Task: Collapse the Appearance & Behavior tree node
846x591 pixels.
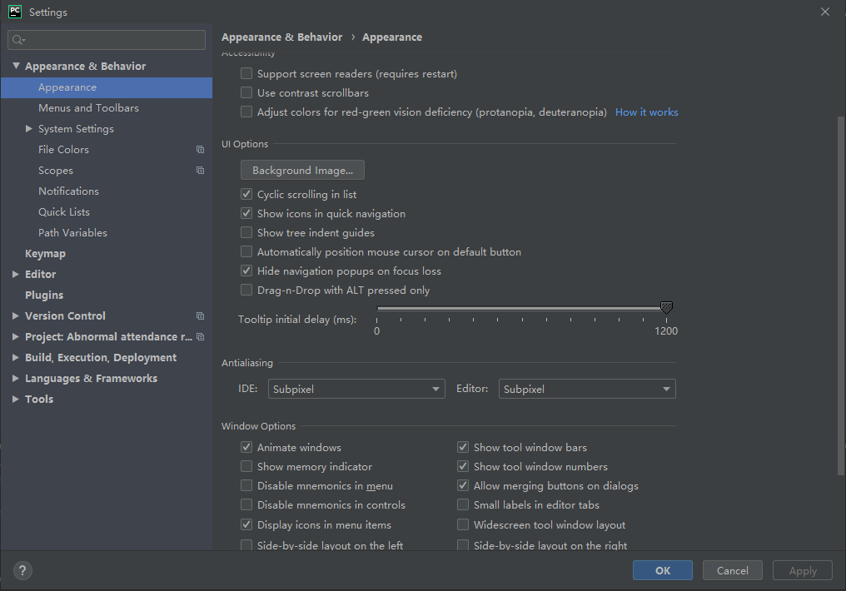Action: tap(16, 66)
